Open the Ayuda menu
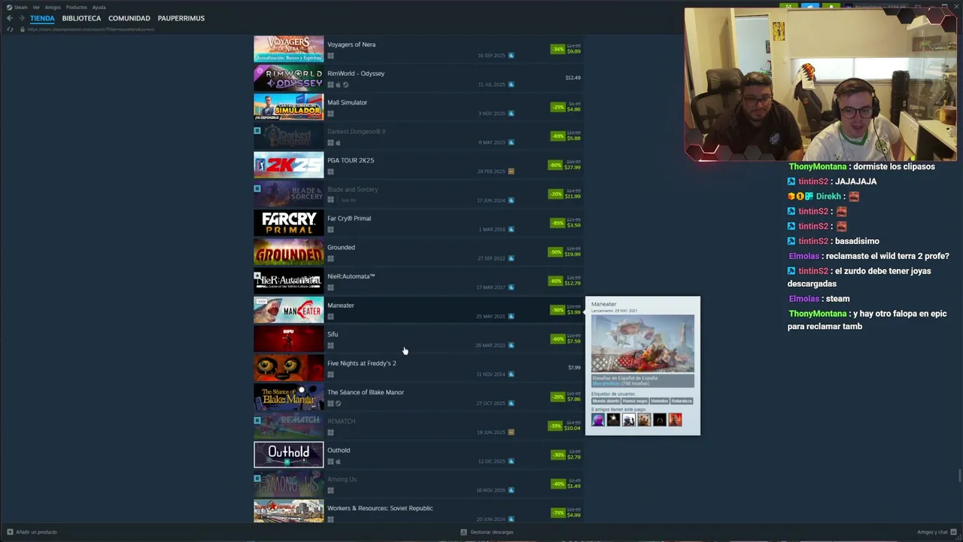 pos(99,7)
